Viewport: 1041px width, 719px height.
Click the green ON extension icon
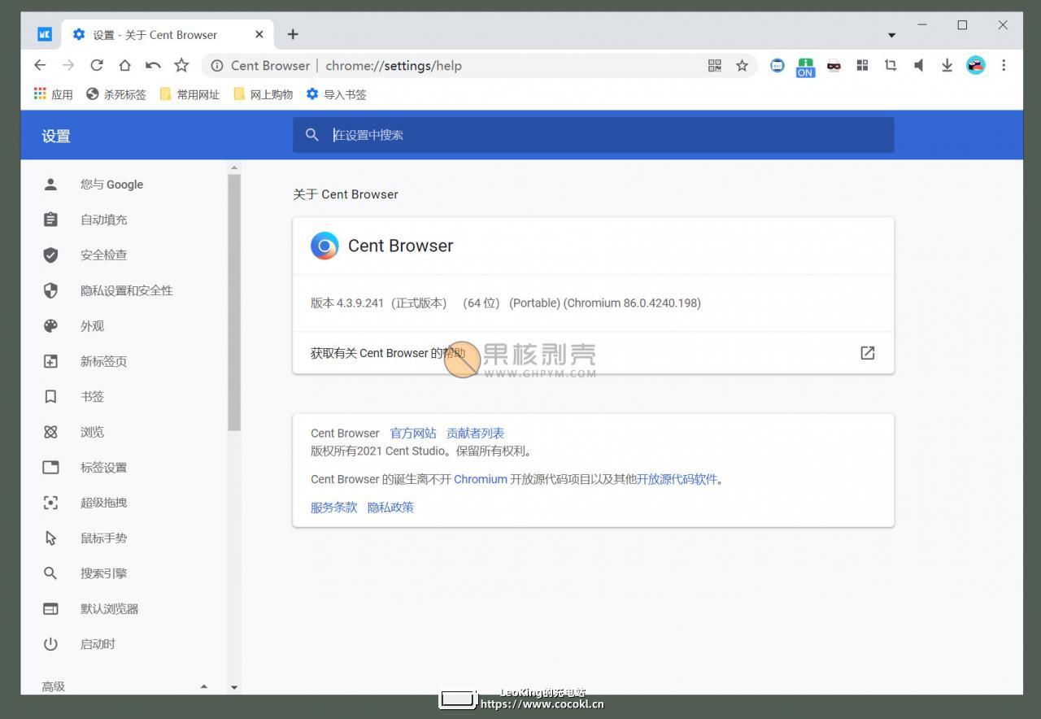805,67
